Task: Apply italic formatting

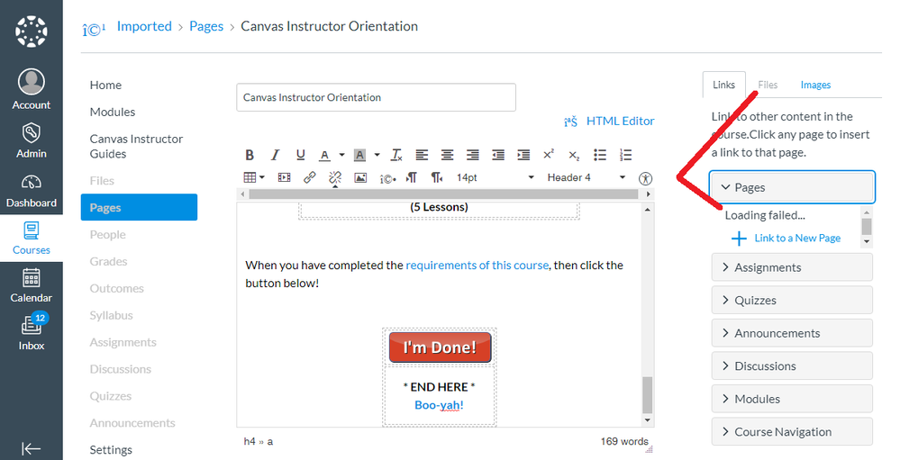Action: point(275,155)
